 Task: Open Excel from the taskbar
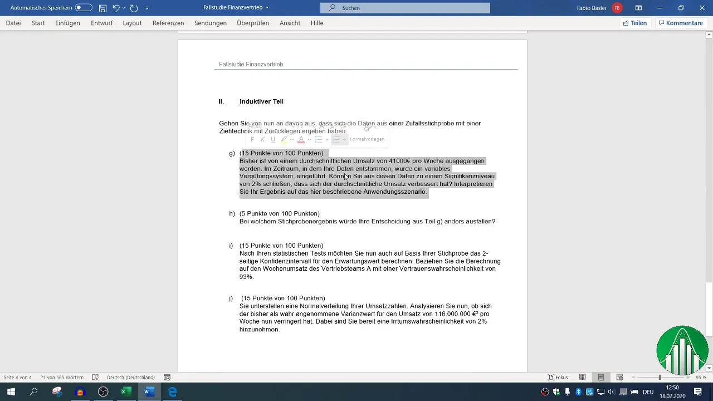tap(126, 392)
